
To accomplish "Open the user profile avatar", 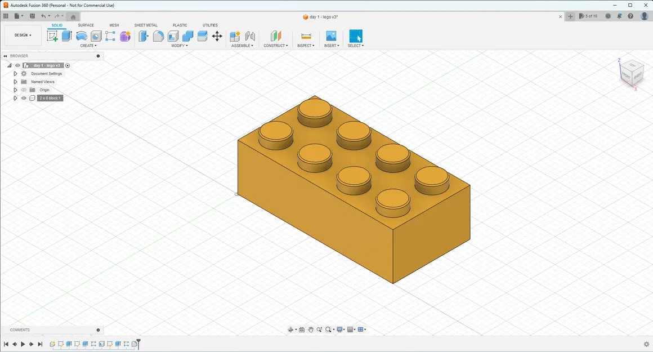I will coord(644,16).
